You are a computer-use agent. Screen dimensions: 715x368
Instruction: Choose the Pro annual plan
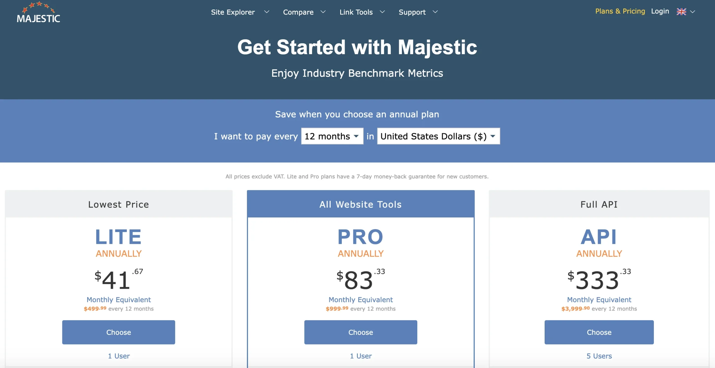[360, 332]
